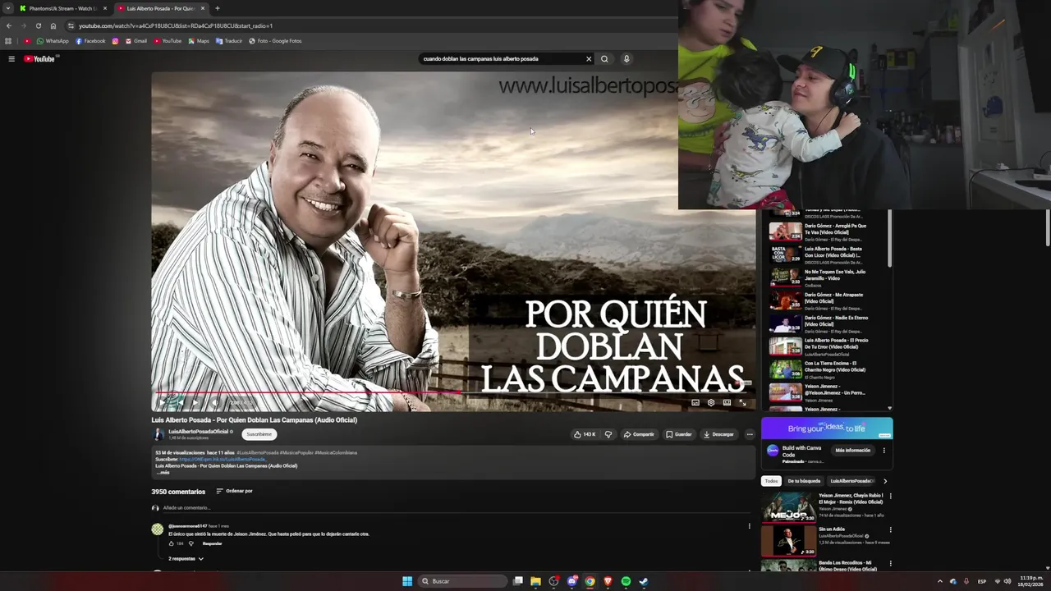Click the browser address bar URL
The height and width of the screenshot is (591, 1051).
[176, 25]
